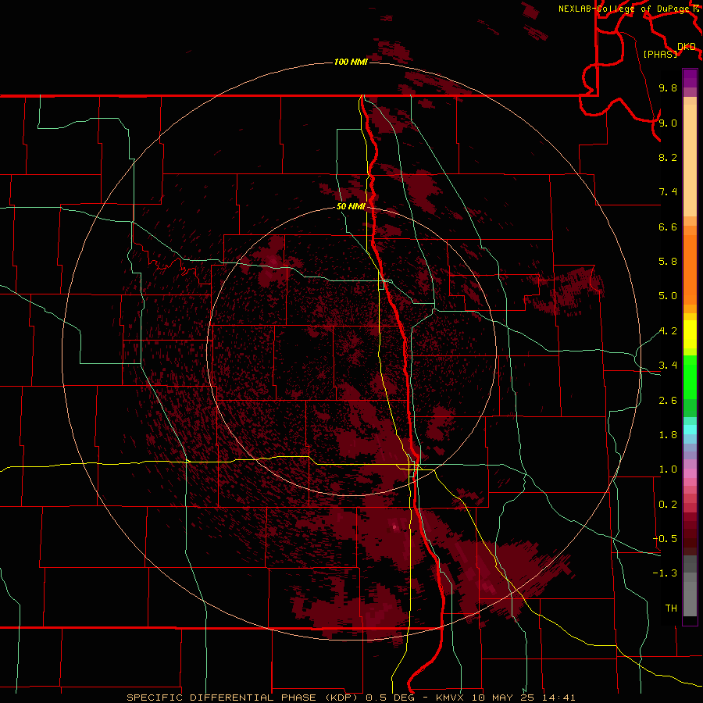This screenshot has width=703, height=703.
Task: Click the 'KMVX' radar site identifier
Action: (x=449, y=698)
